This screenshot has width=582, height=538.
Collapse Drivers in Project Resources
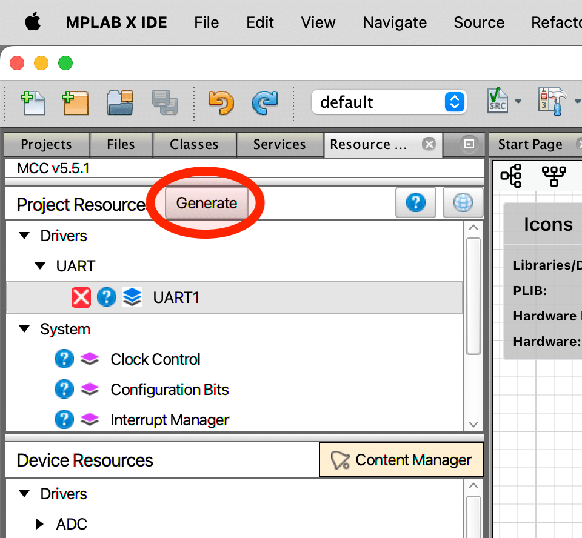coord(24,236)
